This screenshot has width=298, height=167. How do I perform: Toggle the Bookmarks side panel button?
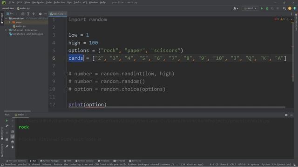point(2,134)
